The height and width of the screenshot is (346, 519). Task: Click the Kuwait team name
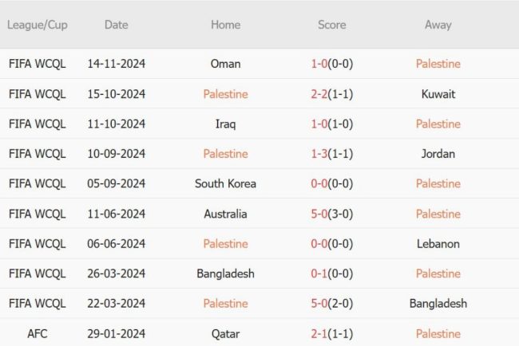click(x=438, y=94)
